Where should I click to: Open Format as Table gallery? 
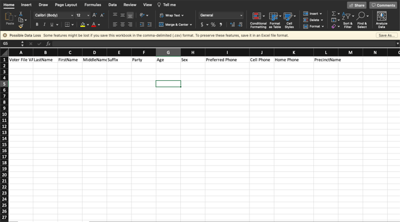tap(275, 20)
